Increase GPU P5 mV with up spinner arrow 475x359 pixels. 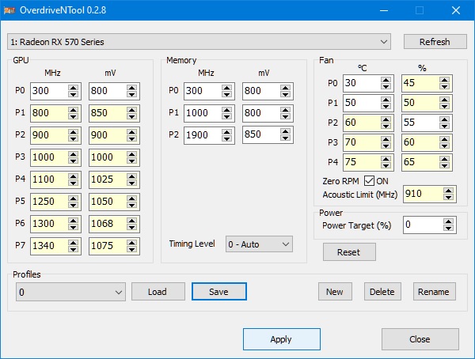click(x=131, y=198)
